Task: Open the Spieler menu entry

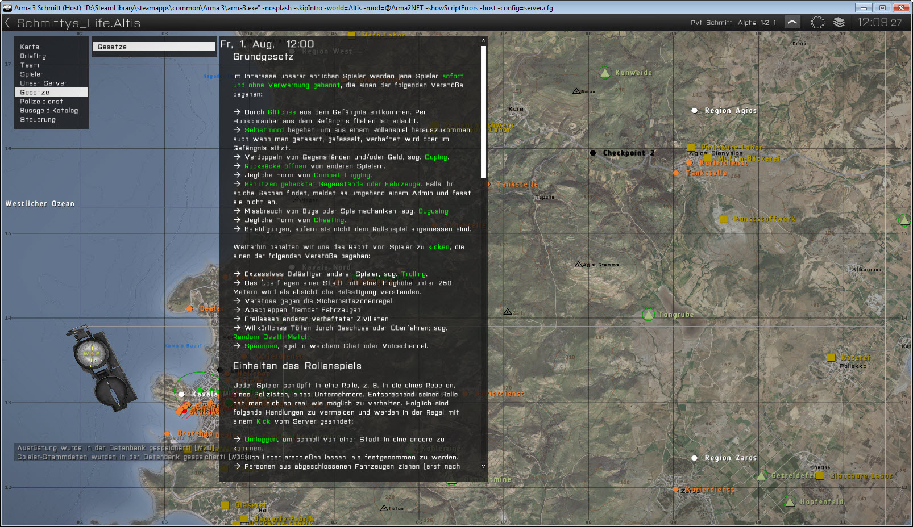Action: pyautogui.click(x=31, y=74)
